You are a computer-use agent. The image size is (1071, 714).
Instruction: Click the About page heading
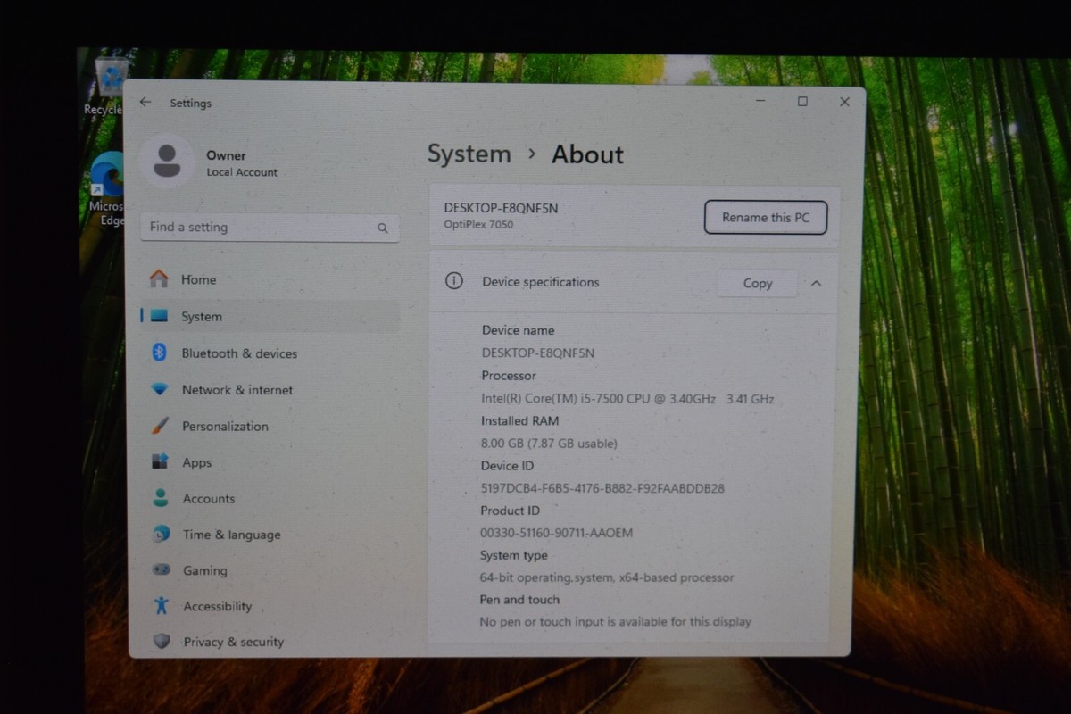tap(587, 154)
